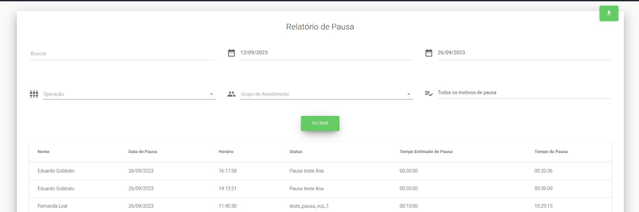
Task: Click the 10:29:15 pause duration cell
Action: pyautogui.click(x=544, y=206)
